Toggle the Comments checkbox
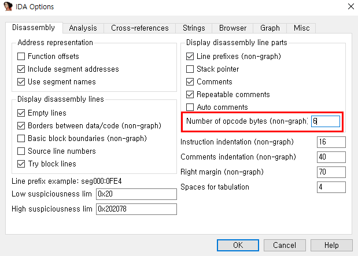Screen dimensions: 358x256 pos(190,81)
